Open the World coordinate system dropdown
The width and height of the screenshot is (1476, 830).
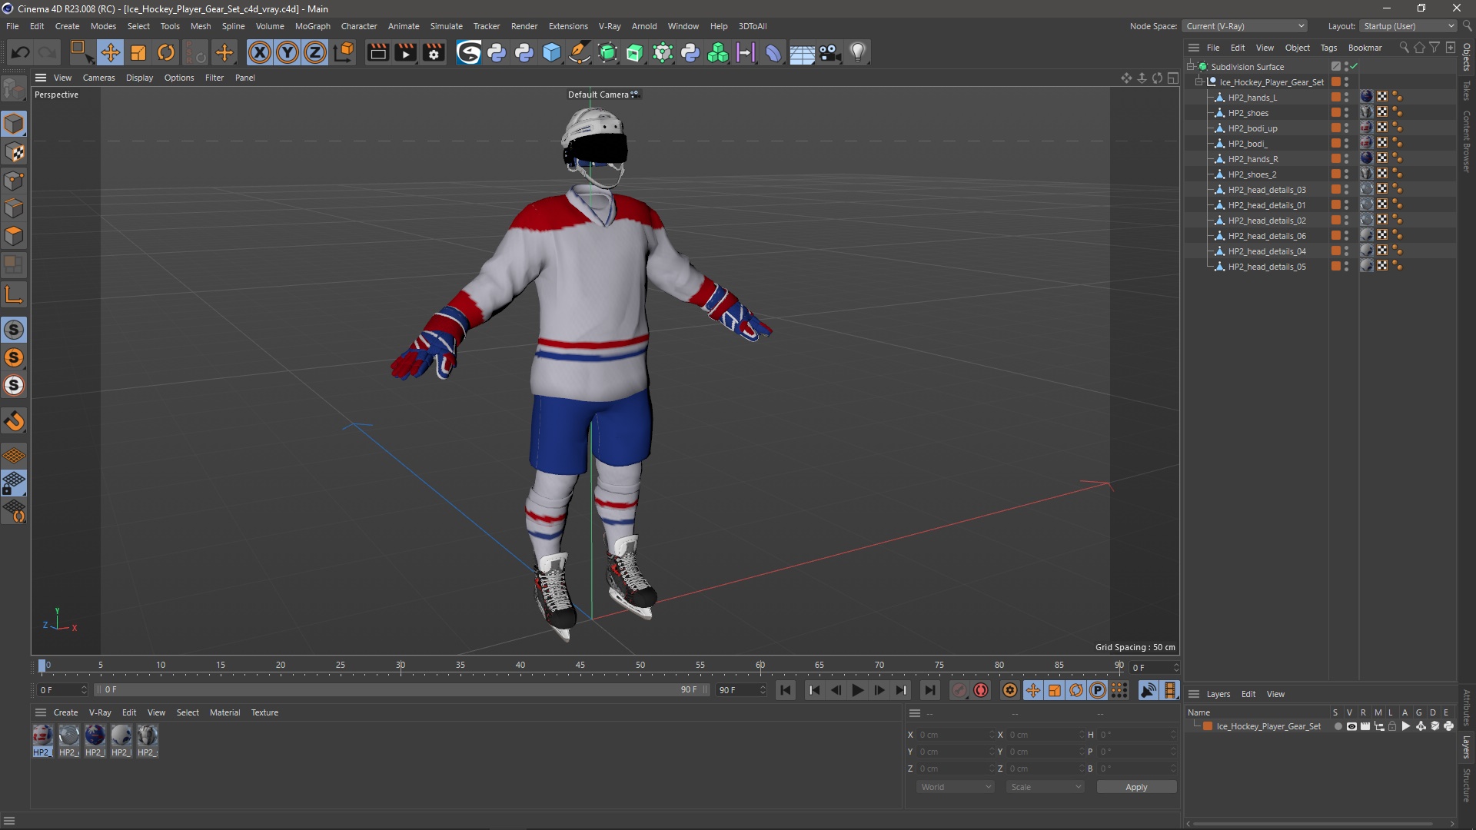[x=956, y=787]
